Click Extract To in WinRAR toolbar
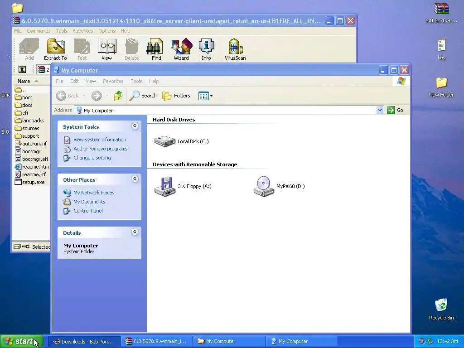Screen dimensions: 464x348 56,50
